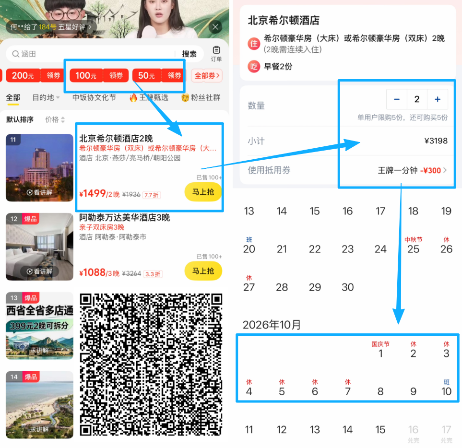Increase quantity with plus button

pos(438,99)
